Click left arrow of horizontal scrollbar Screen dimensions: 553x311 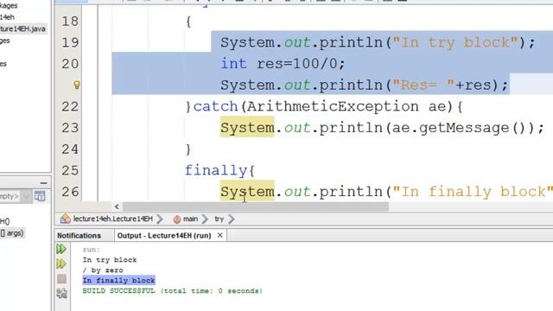pyautogui.click(x=117, y=206)
